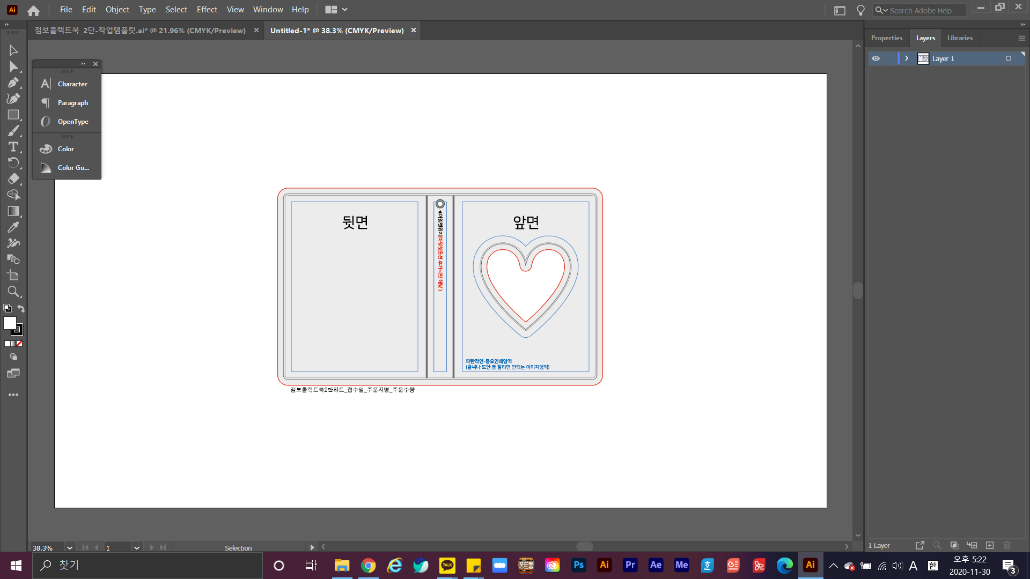Image resolution: width=1030 pixels, height=579 pixels.
Task: Swap fill and stroke colors
Action: click(21, 308)
